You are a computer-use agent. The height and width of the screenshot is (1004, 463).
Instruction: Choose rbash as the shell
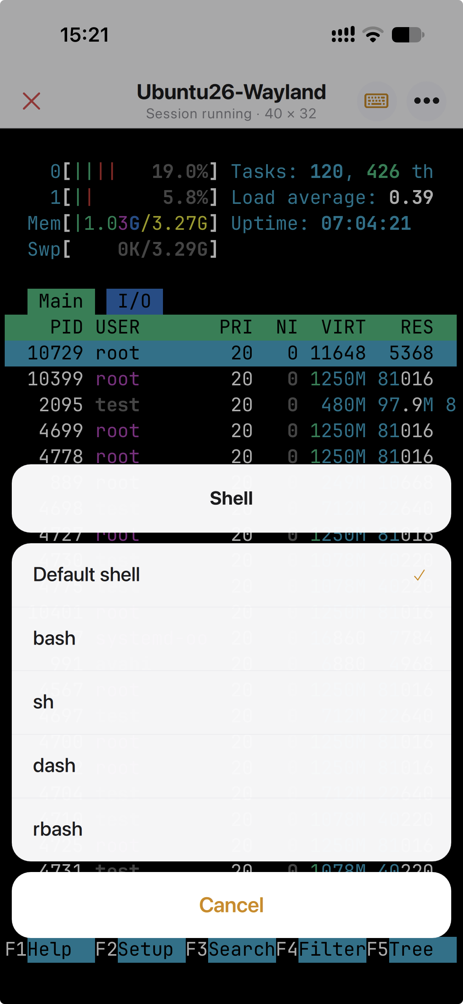click(x=231, y=830)
